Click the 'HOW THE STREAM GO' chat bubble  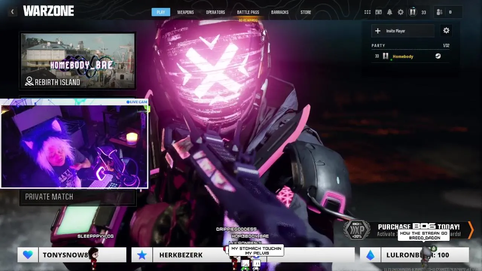424,236
